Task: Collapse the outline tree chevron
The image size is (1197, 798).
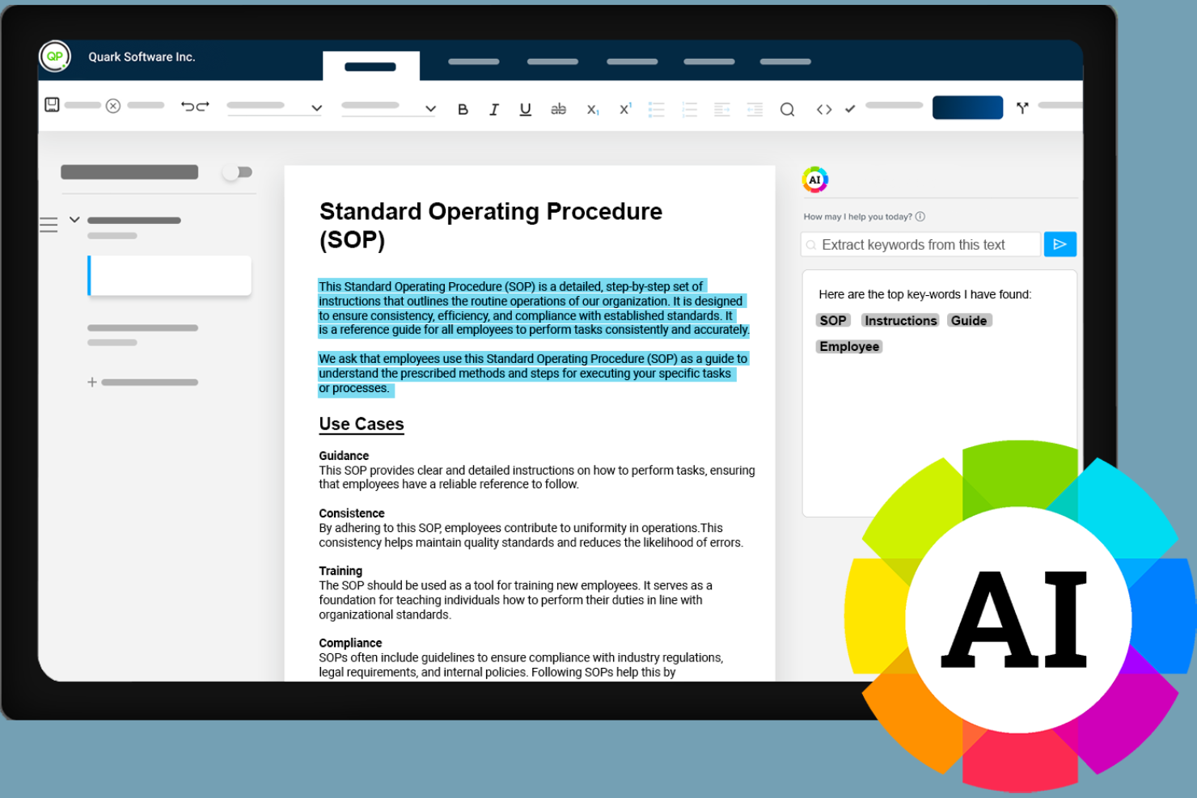Action: click(x=74, y=219)
